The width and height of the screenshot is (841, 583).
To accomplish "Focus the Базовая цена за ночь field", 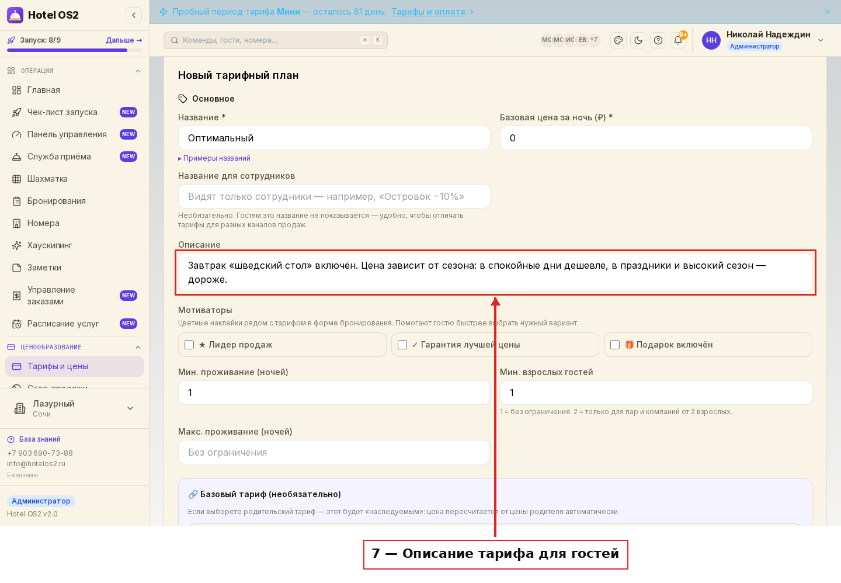I will [x=656, y=138].
